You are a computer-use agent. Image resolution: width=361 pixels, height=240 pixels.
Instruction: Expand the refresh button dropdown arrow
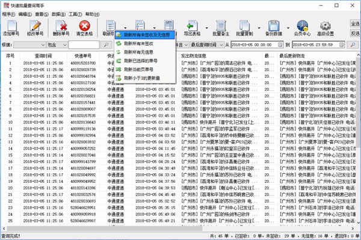tap(125, 28)
